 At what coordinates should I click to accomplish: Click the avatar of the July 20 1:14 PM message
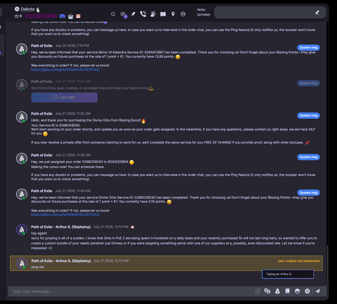click(x=22, y=49)
